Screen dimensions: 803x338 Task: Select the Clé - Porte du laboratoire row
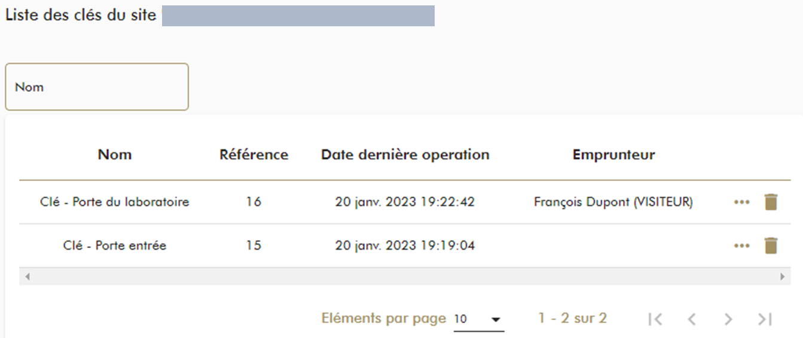coord(115,202)
